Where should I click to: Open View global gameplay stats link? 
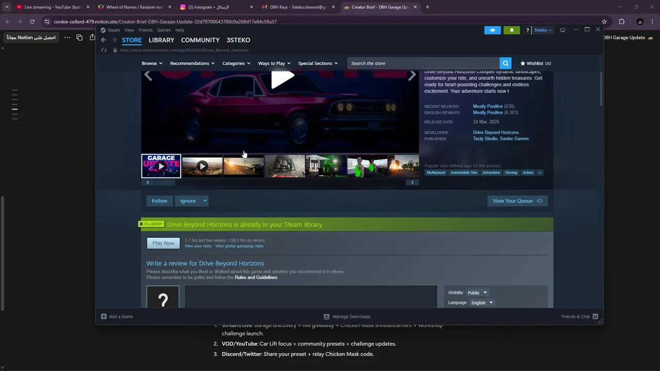(239, 246)
